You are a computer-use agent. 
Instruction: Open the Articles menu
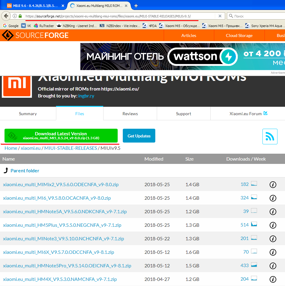pyautogui.click(x=189, y=35)
